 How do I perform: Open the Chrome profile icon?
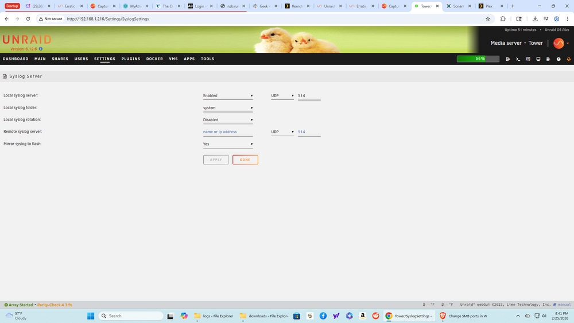(556, 19)
